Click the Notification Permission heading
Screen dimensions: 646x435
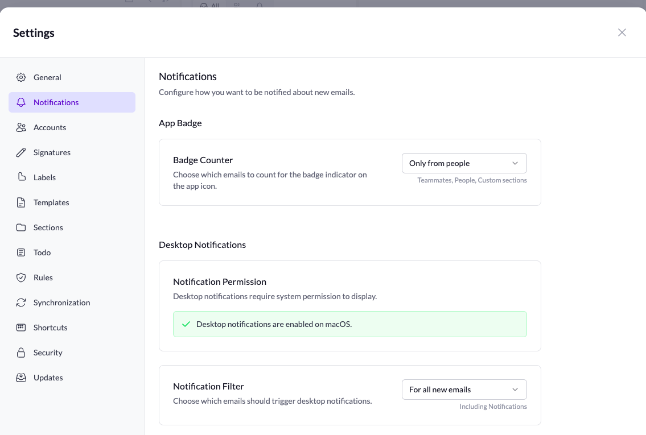point(220,281)
